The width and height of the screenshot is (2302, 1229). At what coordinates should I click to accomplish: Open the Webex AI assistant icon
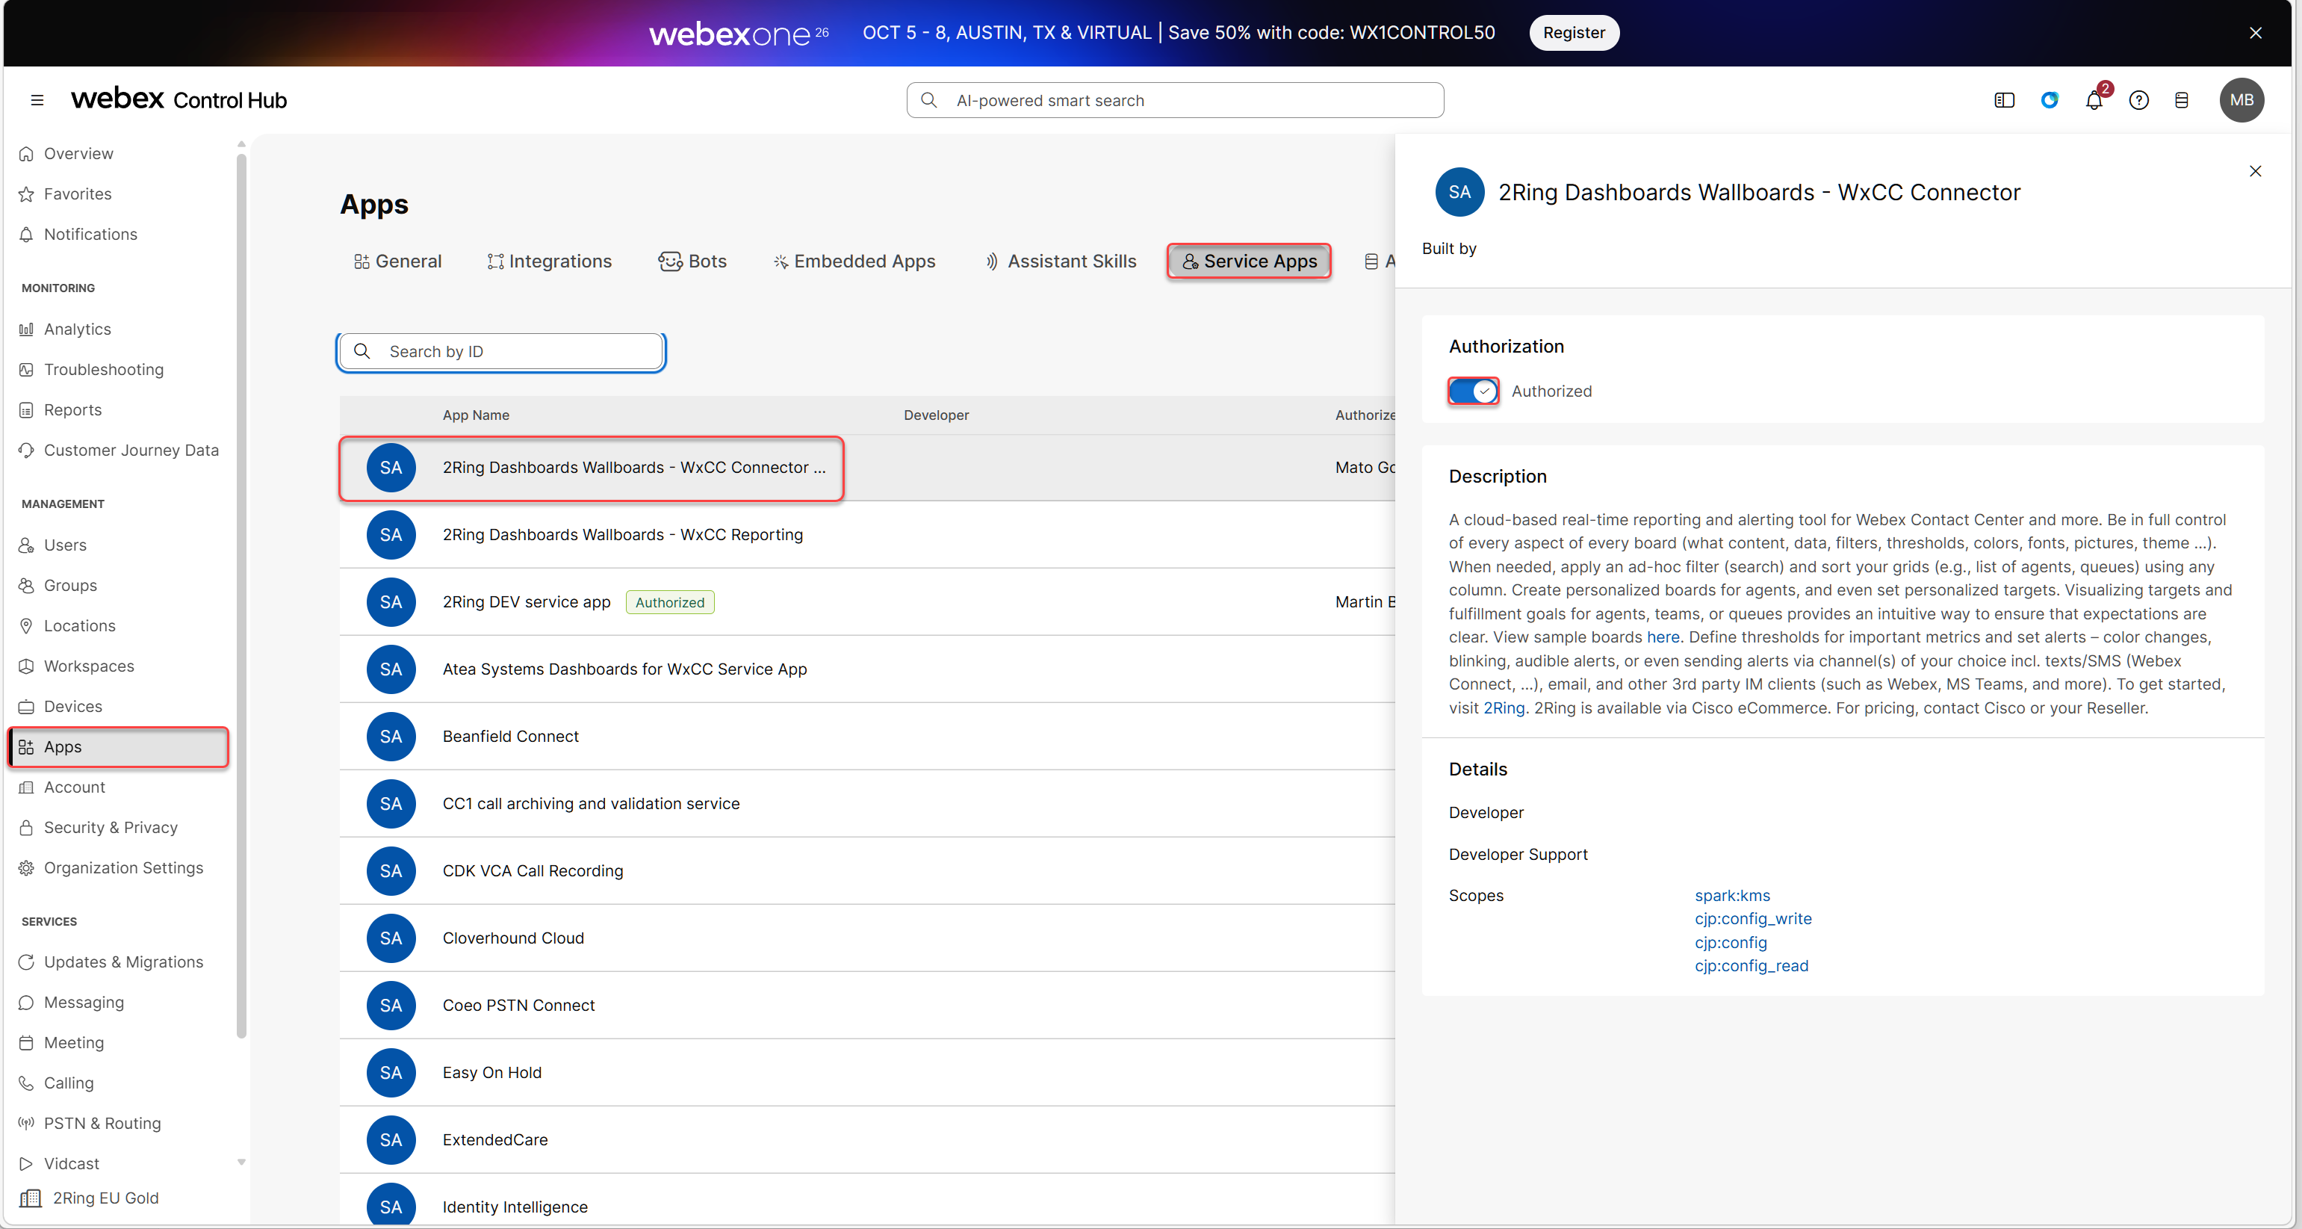coord(2049,100)
